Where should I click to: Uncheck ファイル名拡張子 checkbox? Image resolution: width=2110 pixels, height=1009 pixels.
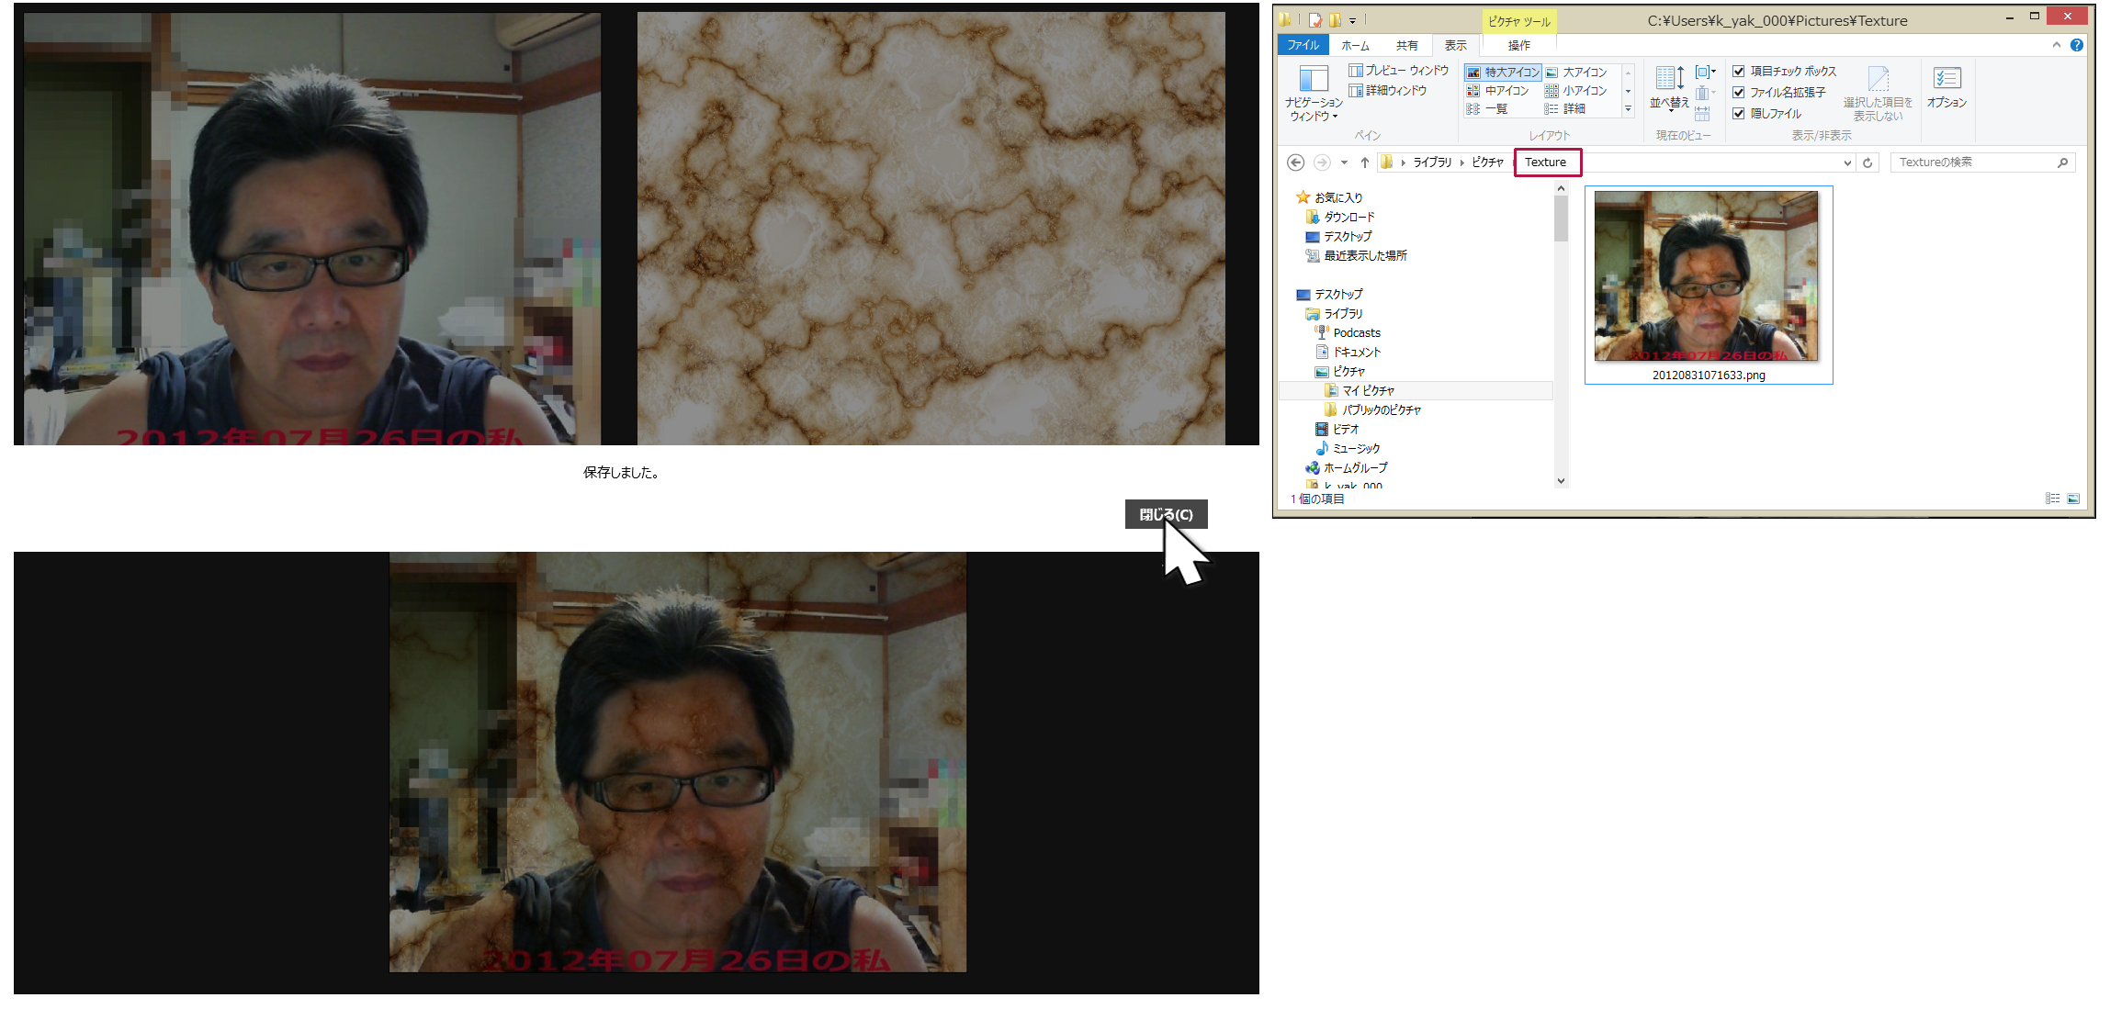[x=1738, y=92]
